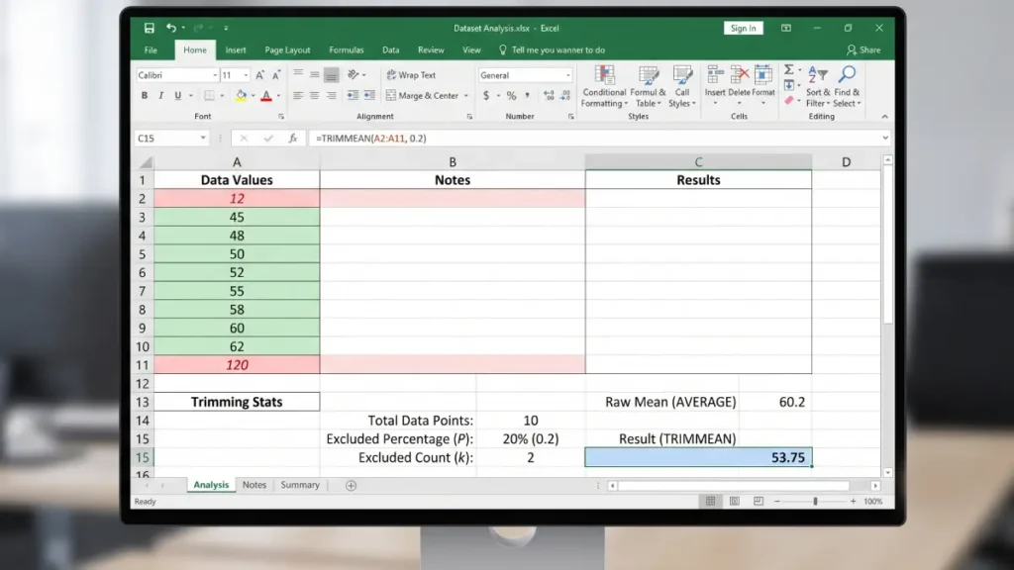The image size is (1014, 570).
Task: Switch to Page Layout view icon
Action: click(734, 501)
